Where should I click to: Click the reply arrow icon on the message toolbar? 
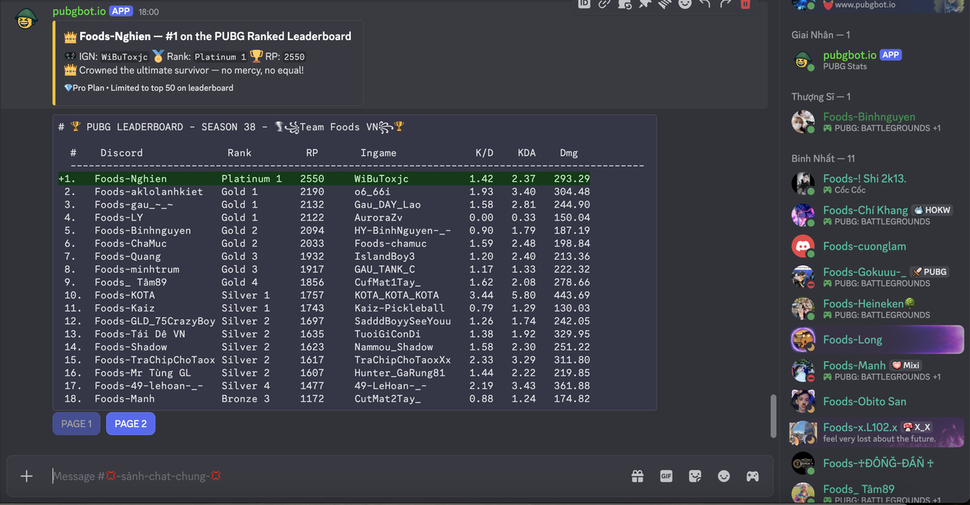705,4
